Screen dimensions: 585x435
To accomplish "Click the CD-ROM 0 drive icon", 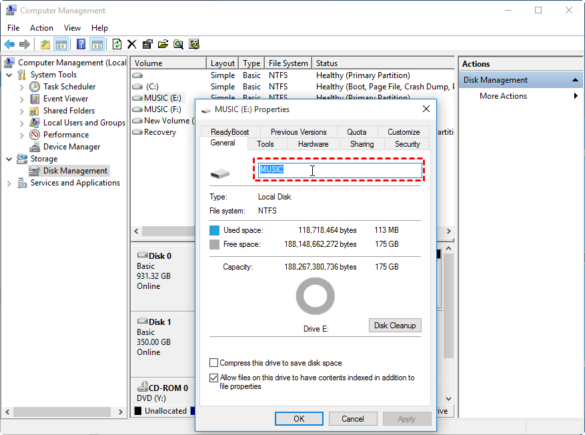I will (143, 386).
